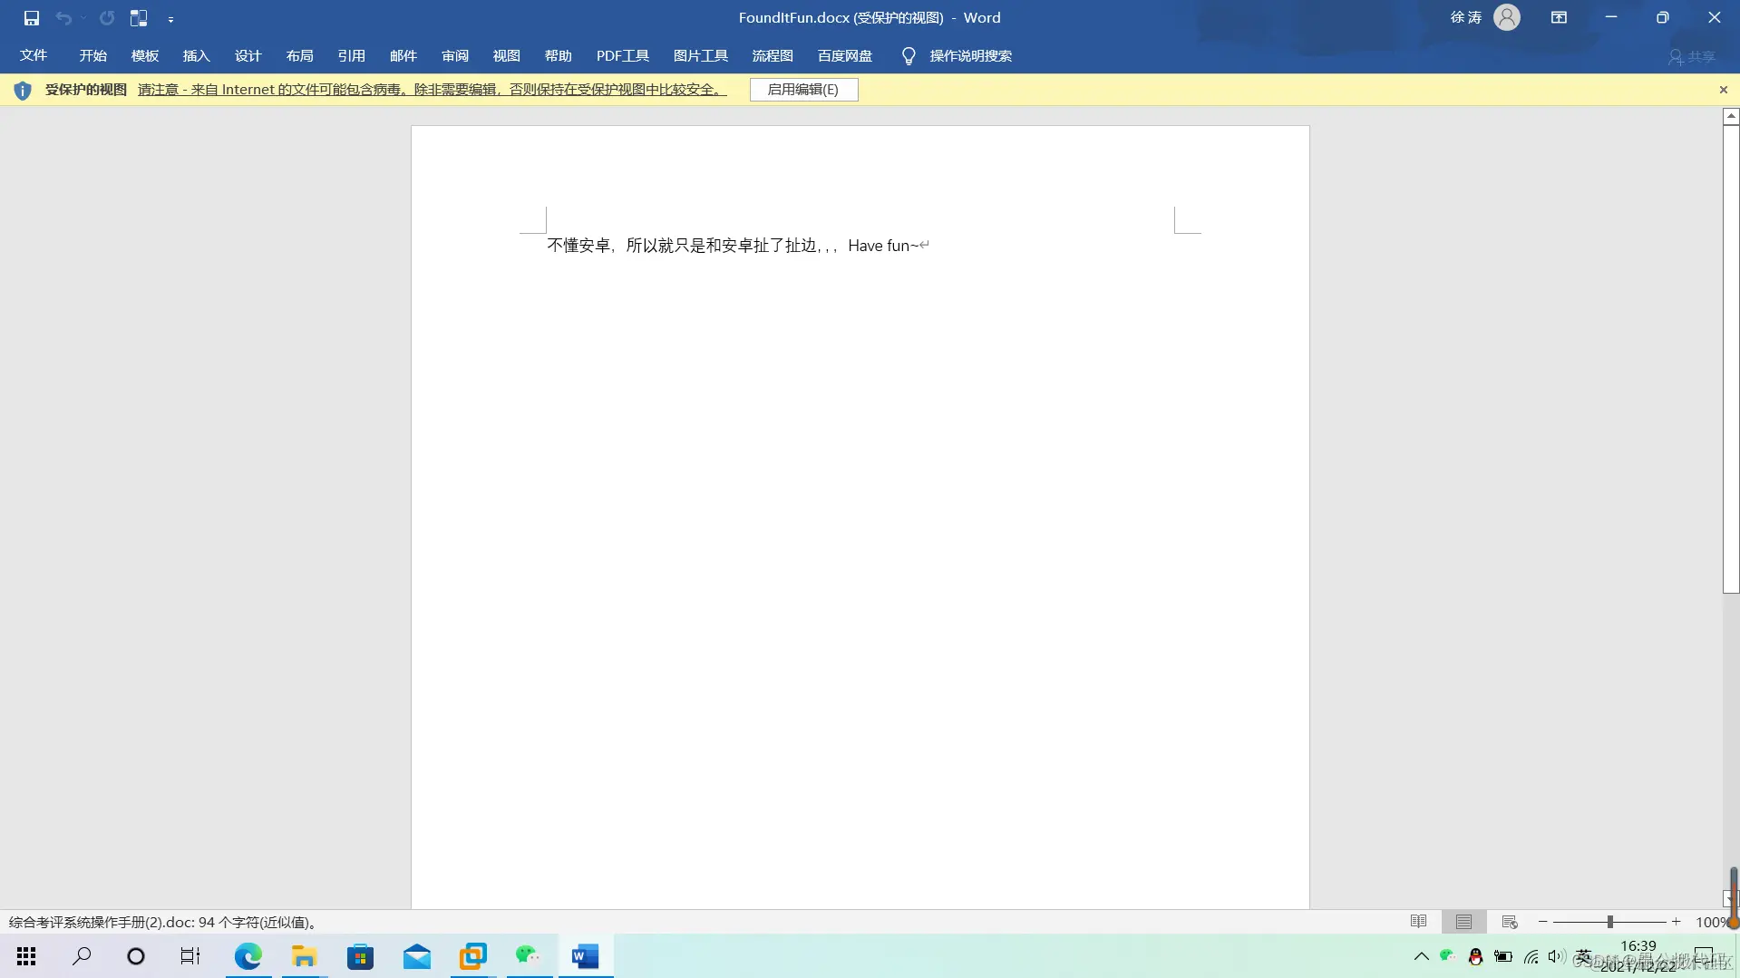Open the 百度网盘 ribbon tab
Image resolution: width=1740 pixels, height=978 pixels.
845,55
